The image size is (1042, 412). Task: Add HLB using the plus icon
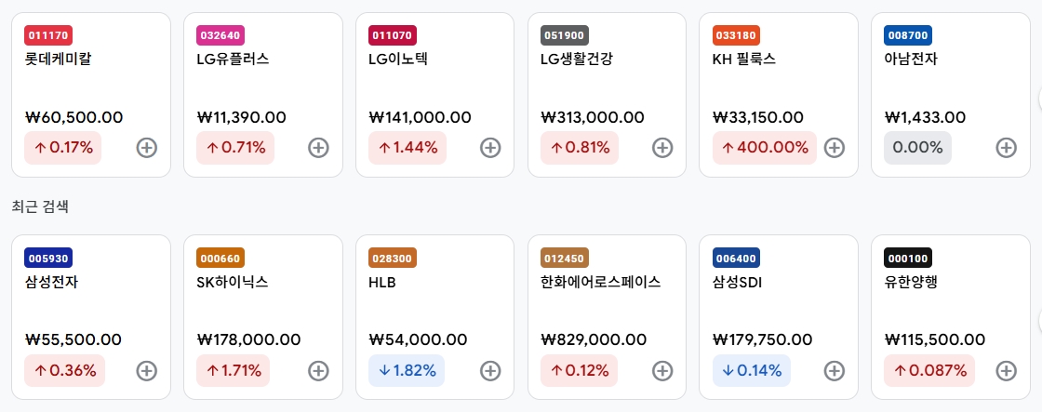pyautogui.click(x=490, y=370)
